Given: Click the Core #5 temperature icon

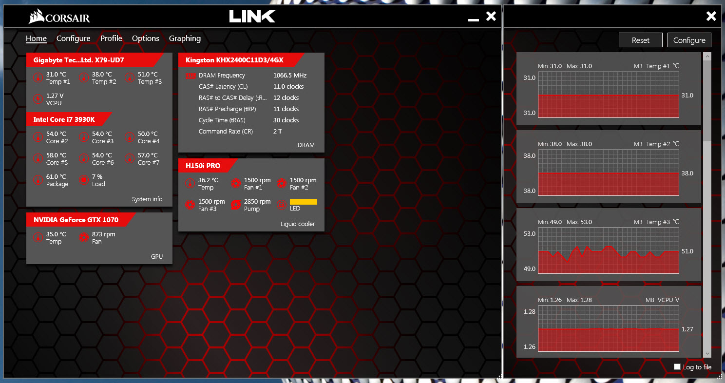Looking at the screenshot, I should (38, 158).
